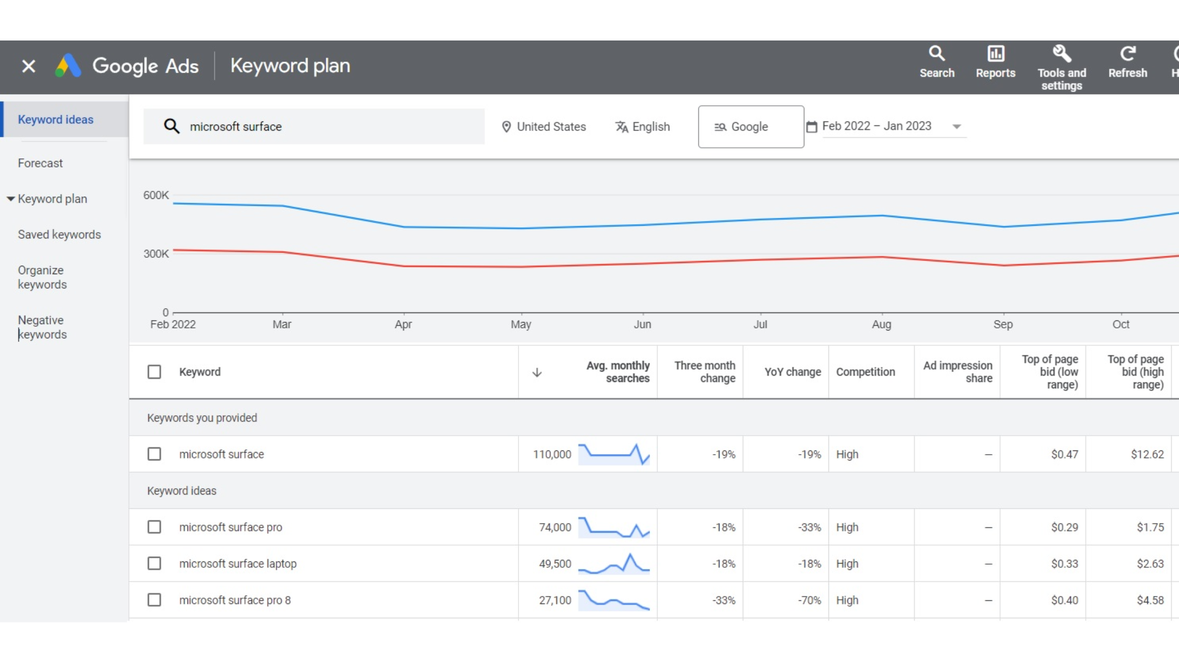Check the microsoft surface keyword row
This screenshot has width=1179, height=663.
click(x=154, y=454)
